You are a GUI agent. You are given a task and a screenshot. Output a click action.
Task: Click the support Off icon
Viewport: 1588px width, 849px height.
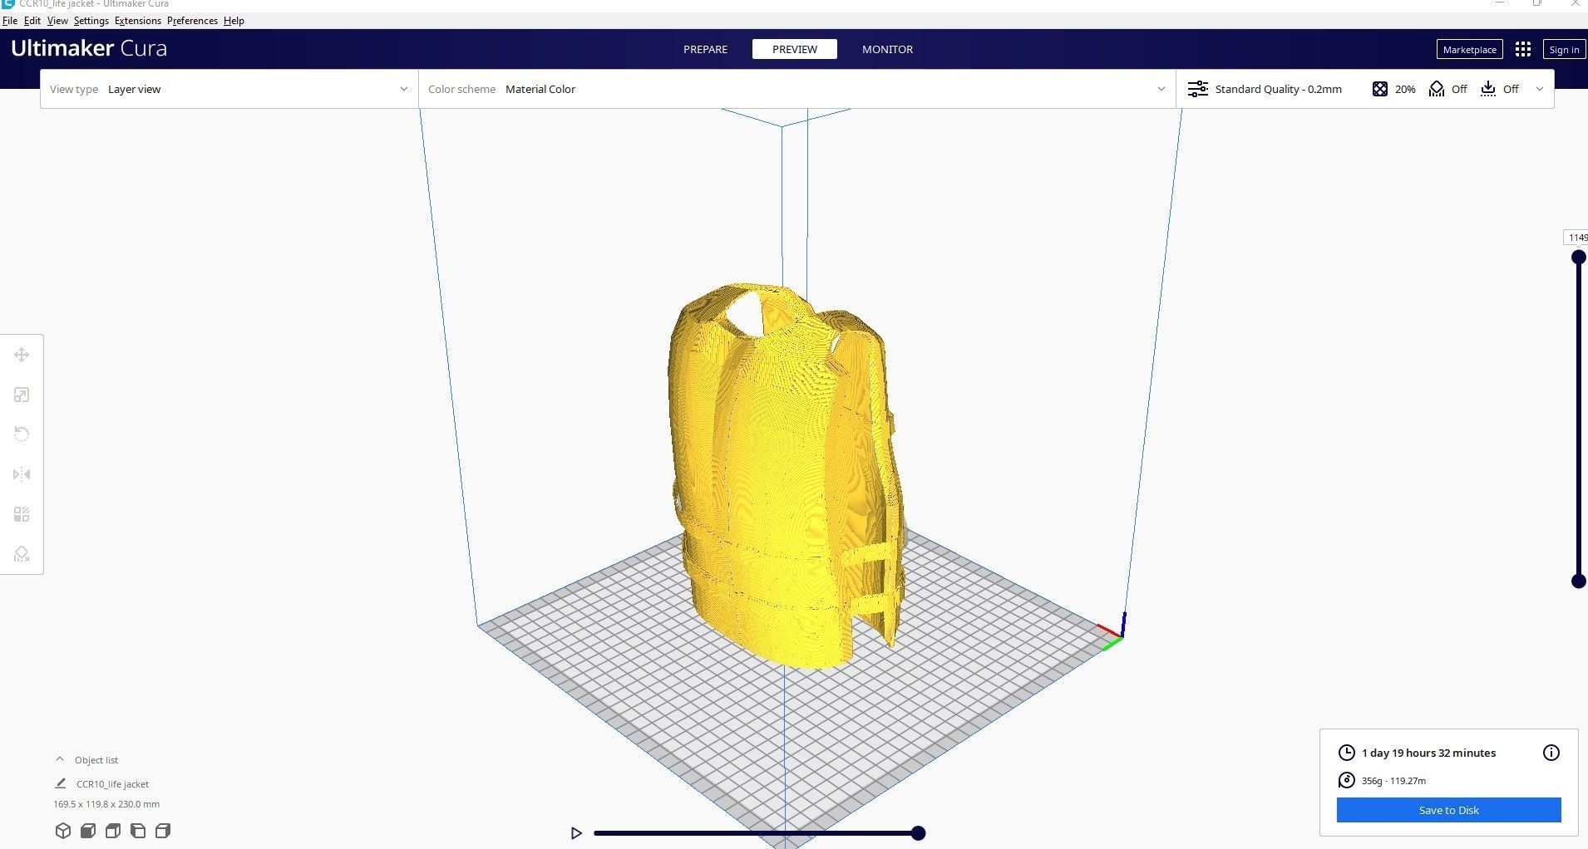(1437, 89)
